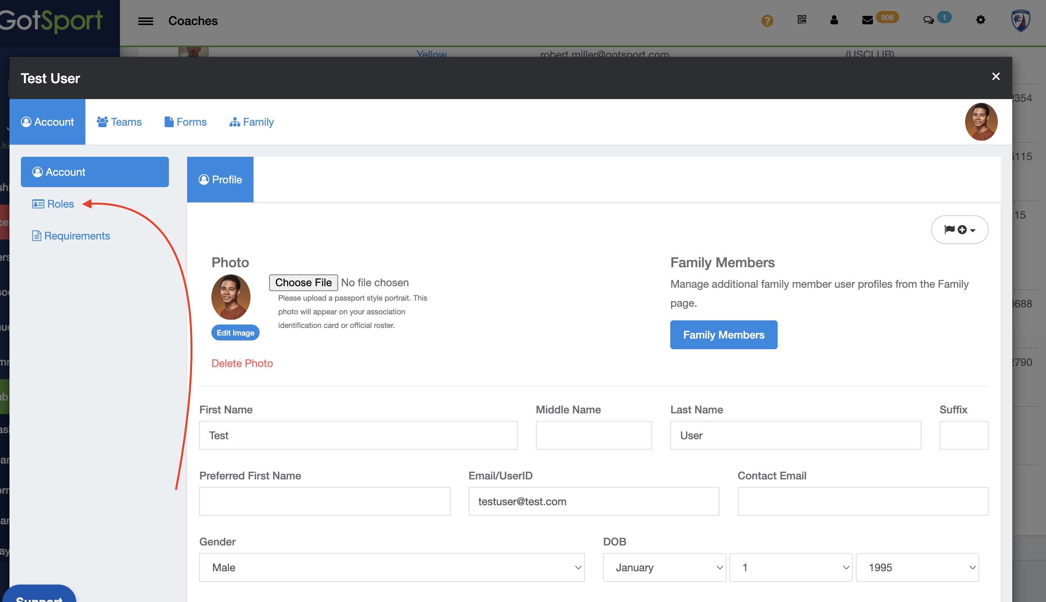This screenshot has width=1046, height=602.
Task: Open the settings gear icon
Action: pos(980,20)
